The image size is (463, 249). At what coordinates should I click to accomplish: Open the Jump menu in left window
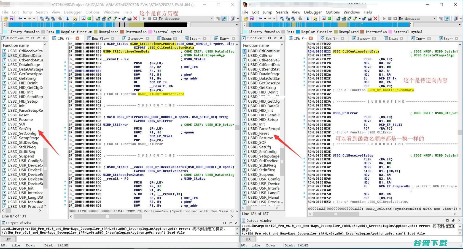coord(27,12)
